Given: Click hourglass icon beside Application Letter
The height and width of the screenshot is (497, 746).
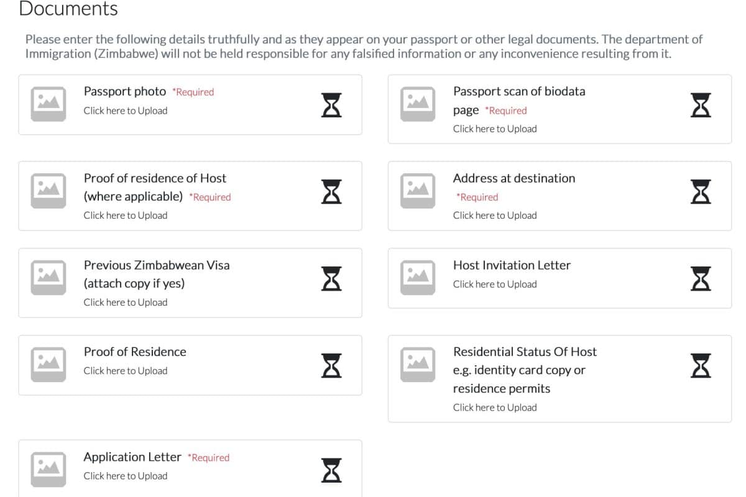Looking at the screenshot, I should [x=331, y=470].
